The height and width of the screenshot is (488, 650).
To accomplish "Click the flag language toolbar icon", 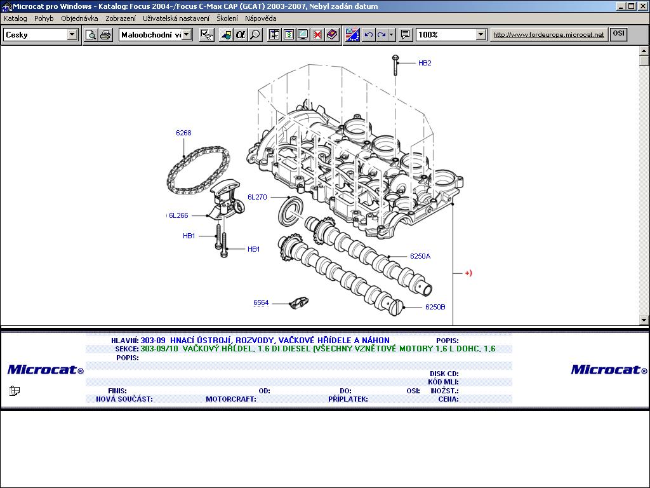I will 352,34.
